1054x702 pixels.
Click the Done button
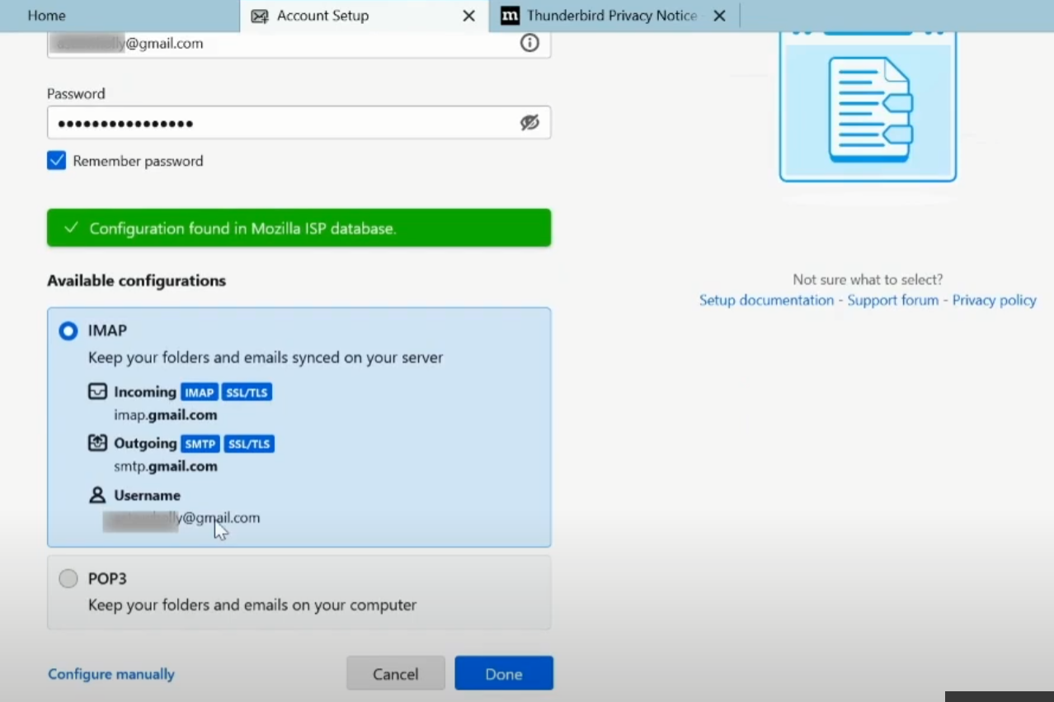click(x=504, y=673)
